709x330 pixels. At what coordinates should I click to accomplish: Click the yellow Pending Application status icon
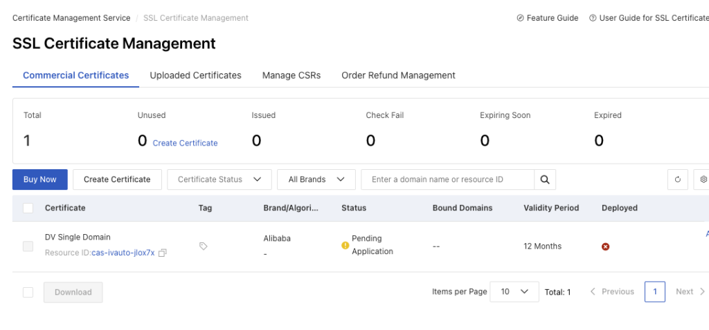[x=345, y=245]
